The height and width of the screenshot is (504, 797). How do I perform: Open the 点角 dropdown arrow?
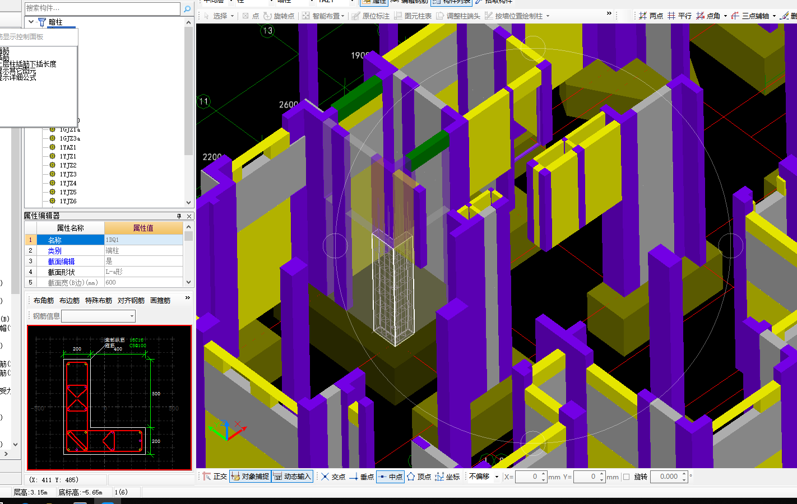click(x=725, y=16)
